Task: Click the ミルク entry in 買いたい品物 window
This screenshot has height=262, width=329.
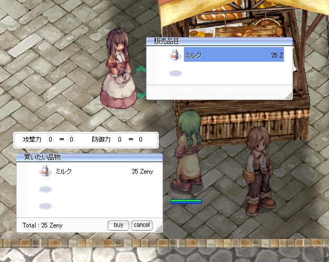Action: (x=63, y=172)
